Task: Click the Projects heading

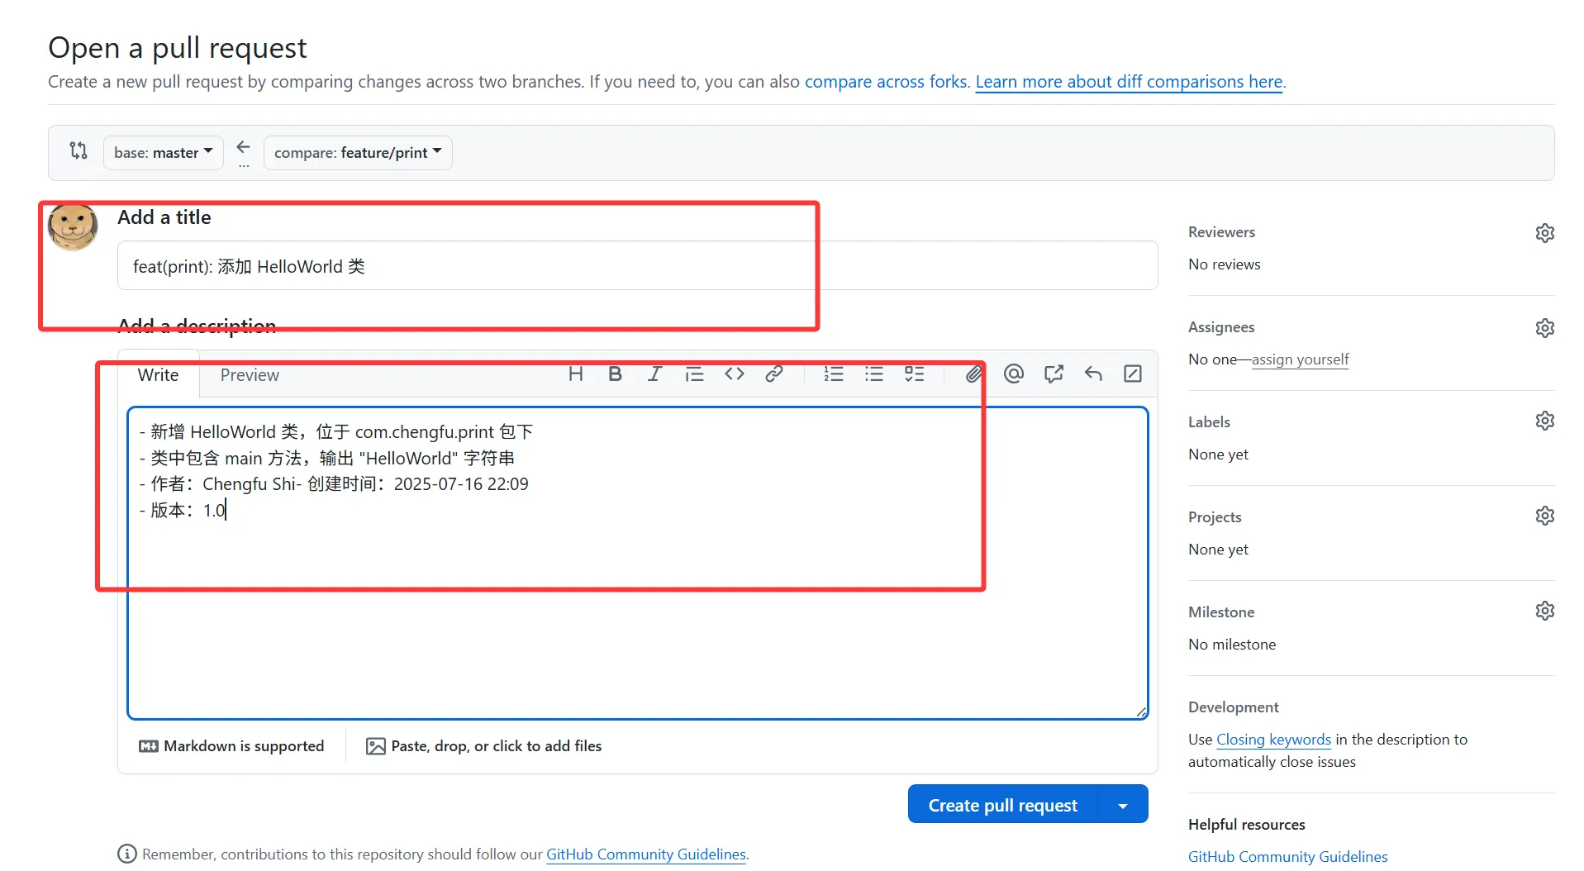Action: pyautogui.click(x=1215, y=517)
